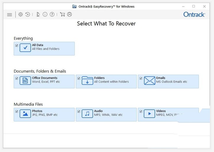The image size is (214, 152).
Task: Click the All Data checkmark icon
Action: pos(25,48)
